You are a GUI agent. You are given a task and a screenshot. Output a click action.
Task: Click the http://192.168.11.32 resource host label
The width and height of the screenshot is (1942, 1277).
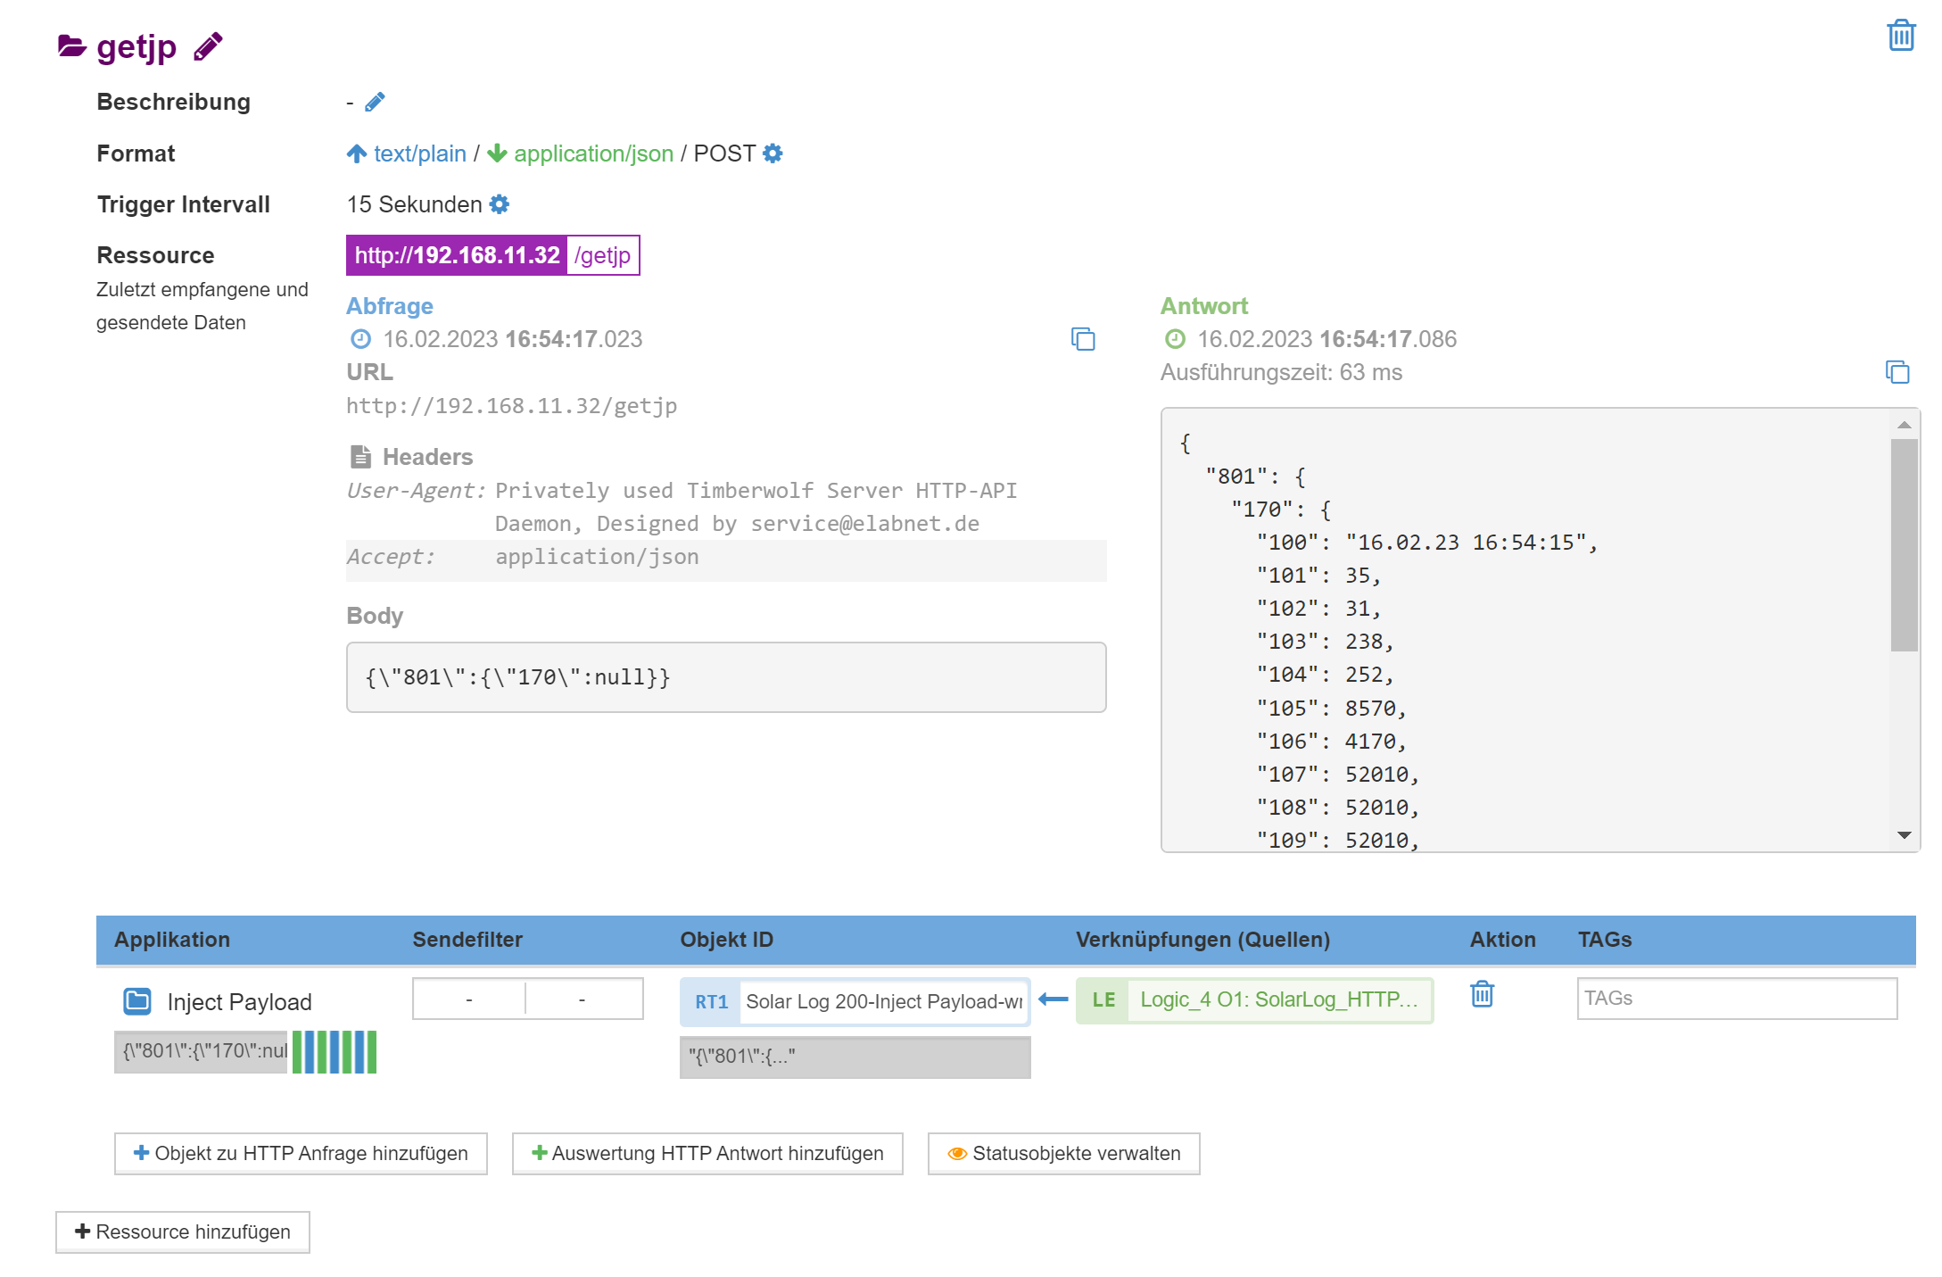coord(457,255)
